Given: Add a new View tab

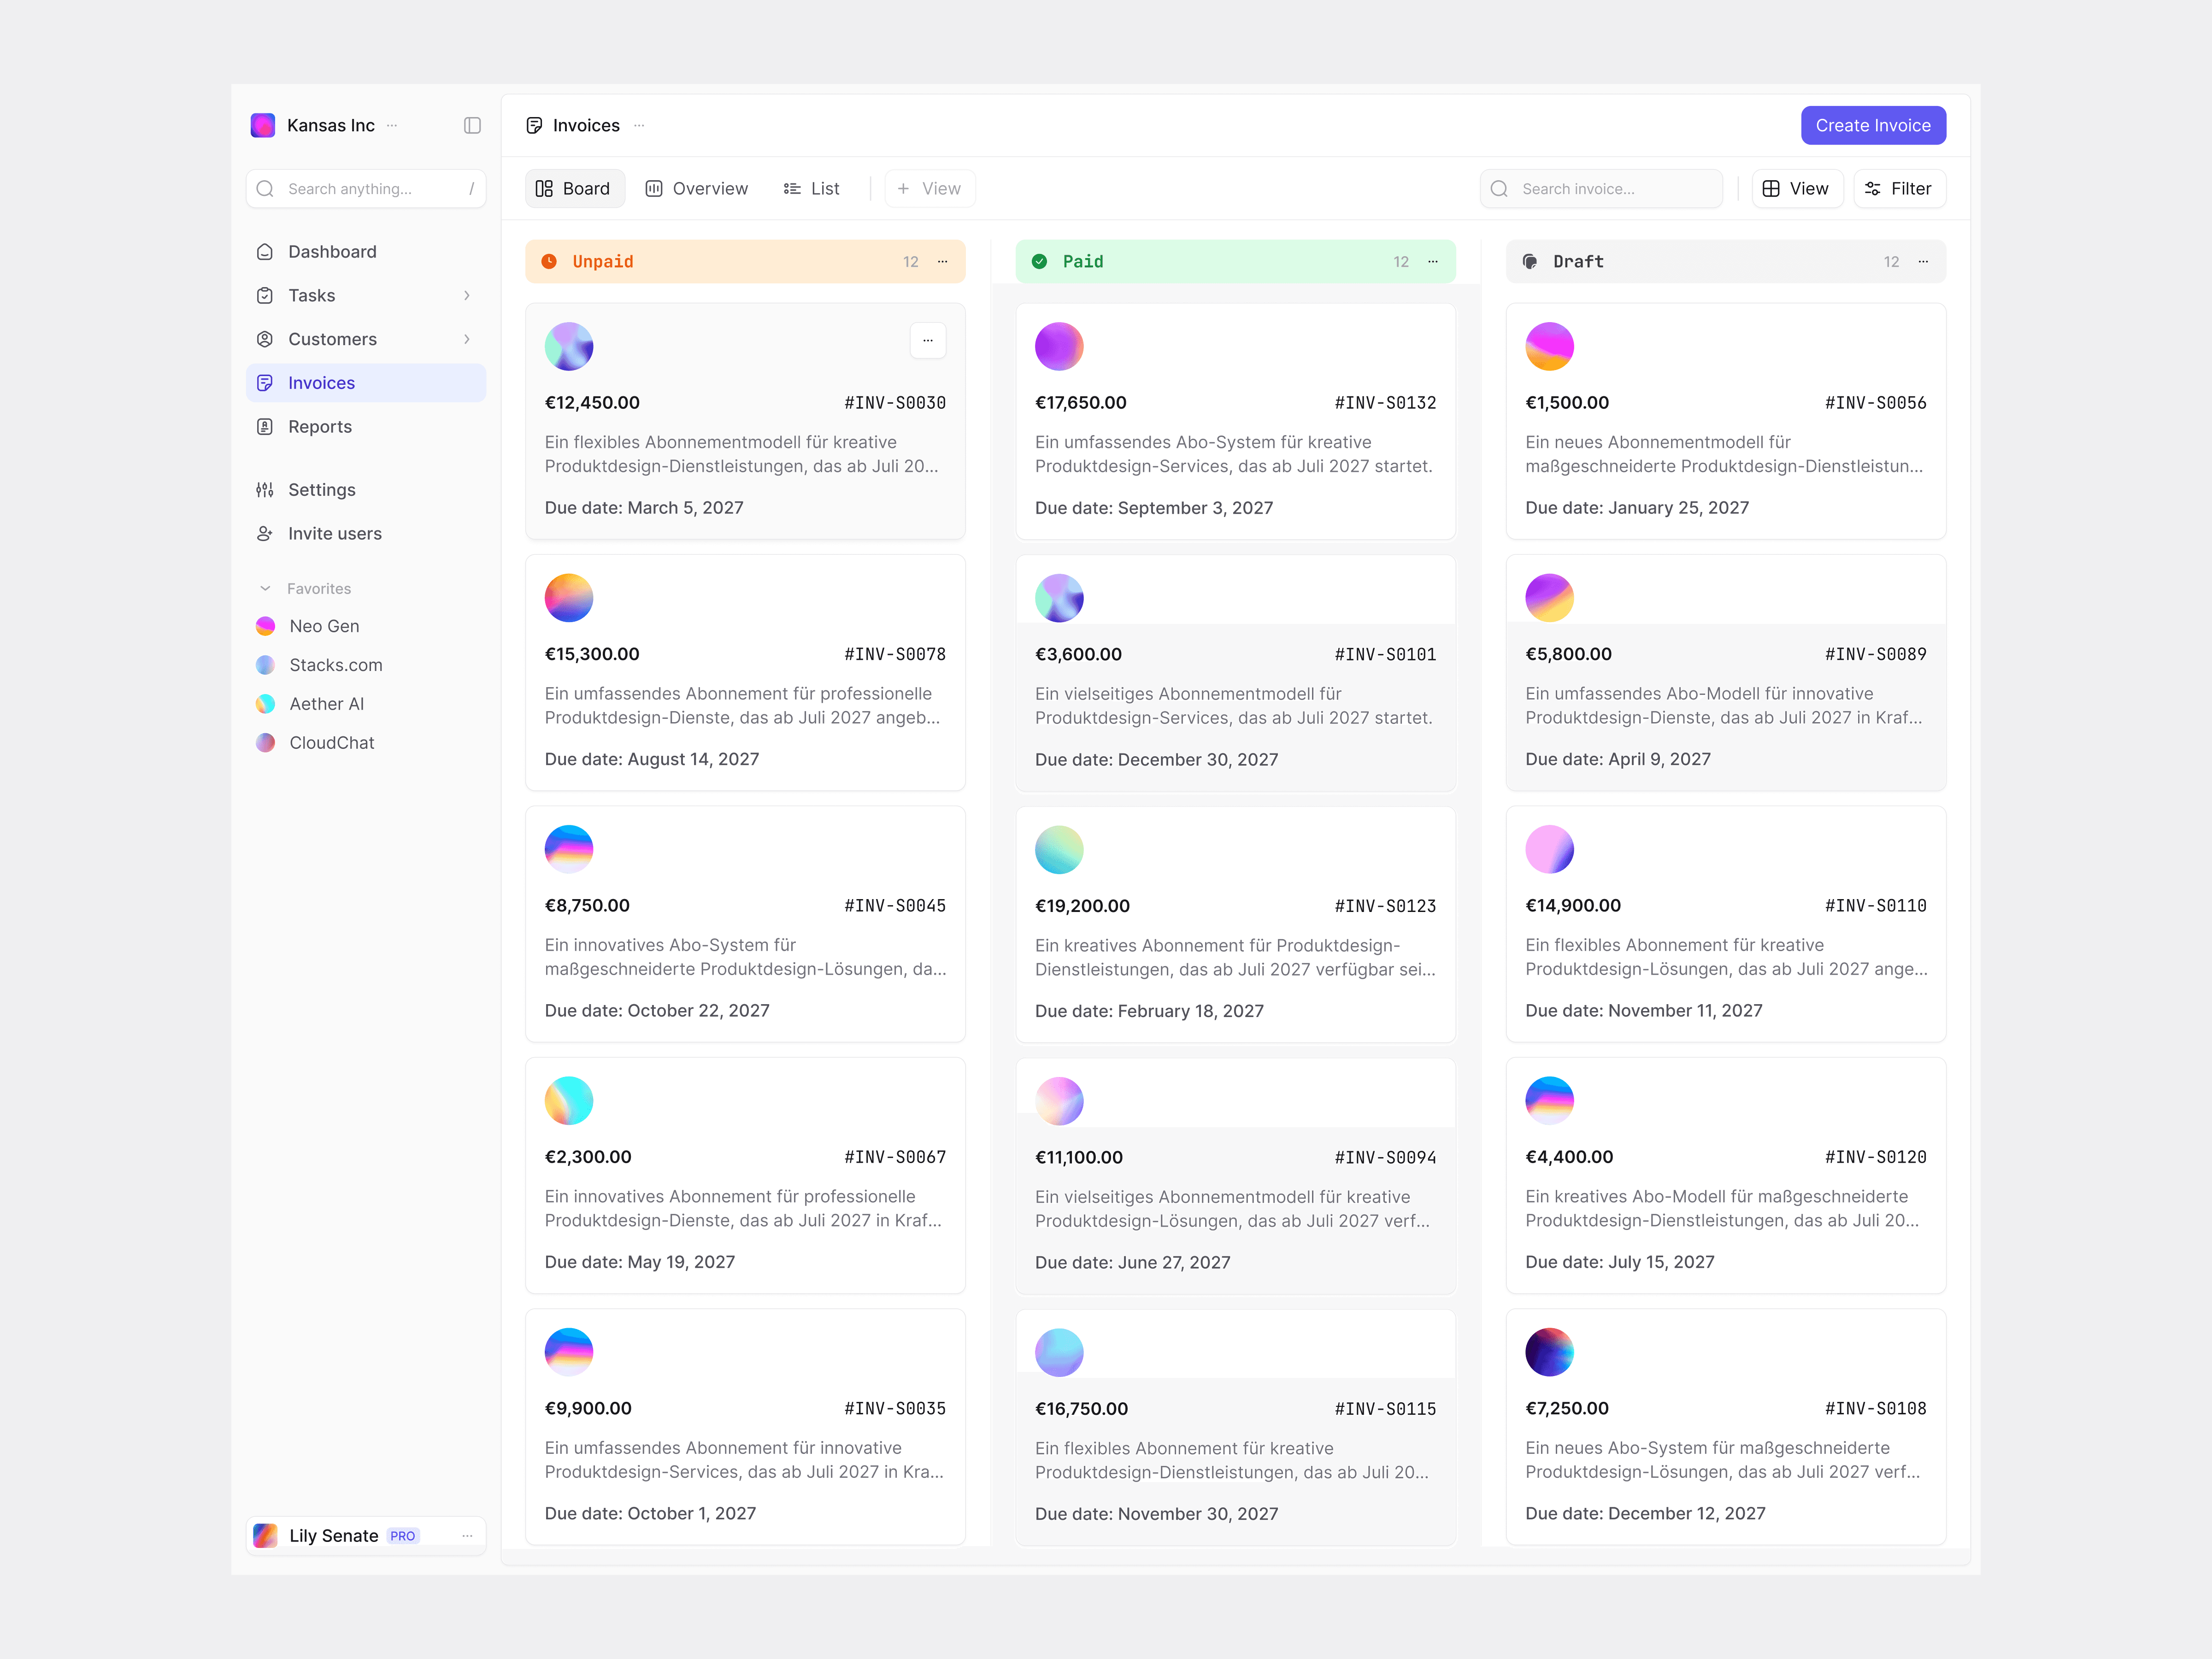Looking at the screenshot, I should (929, 189).
